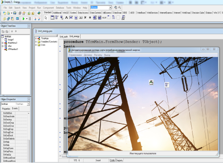Select the Button component in the palette

(x=81, y=17)
